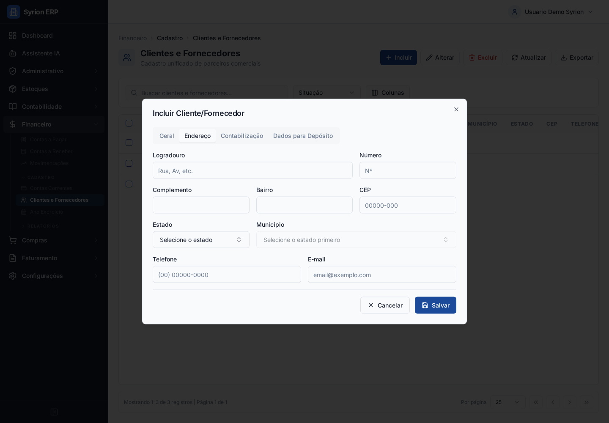The image size is (609, 423).
Task: Click the E-mail input field
Action: pos(382,275)
